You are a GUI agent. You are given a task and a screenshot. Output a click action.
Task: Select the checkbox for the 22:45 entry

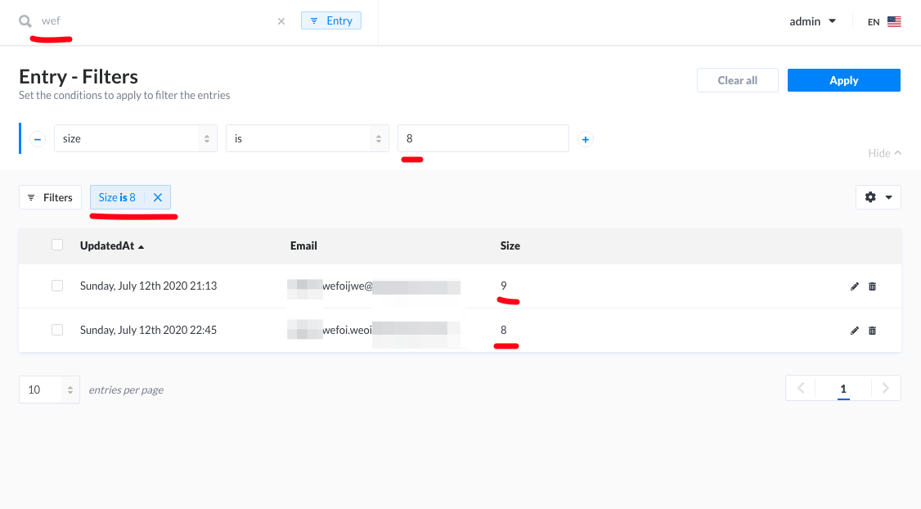56,330
